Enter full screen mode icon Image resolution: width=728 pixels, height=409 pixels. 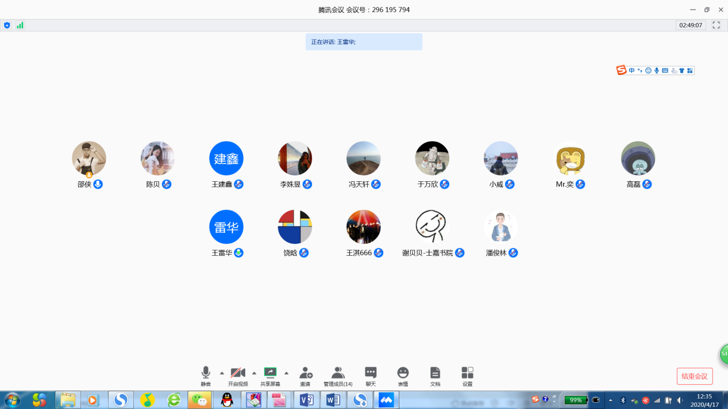tap(716, 25)
